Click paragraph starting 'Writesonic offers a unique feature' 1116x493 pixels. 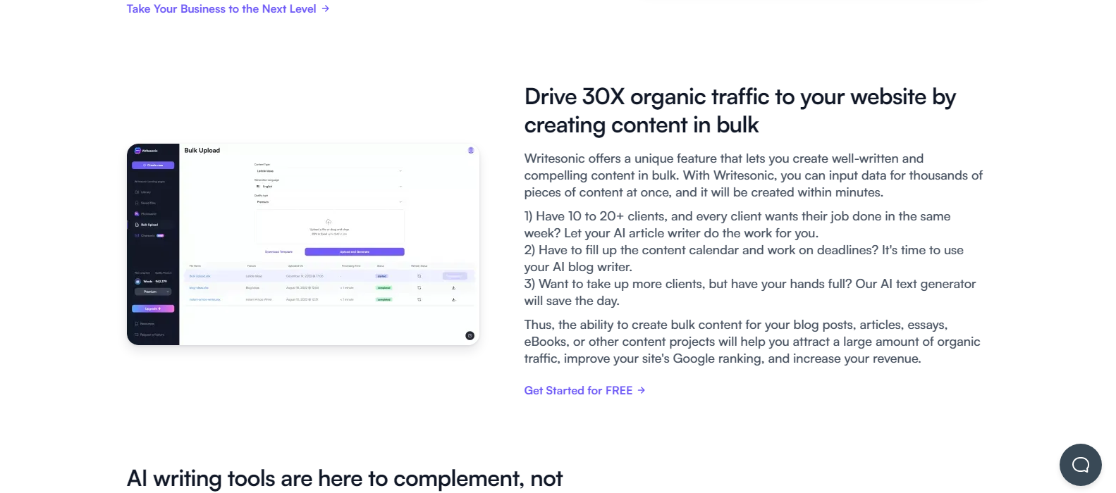tap(753, 175)
